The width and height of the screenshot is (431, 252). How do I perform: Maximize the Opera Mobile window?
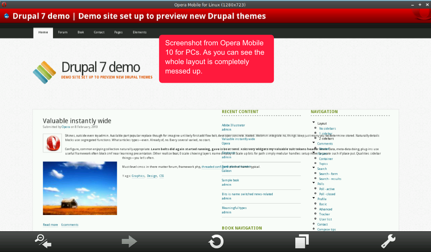(420, 5)
